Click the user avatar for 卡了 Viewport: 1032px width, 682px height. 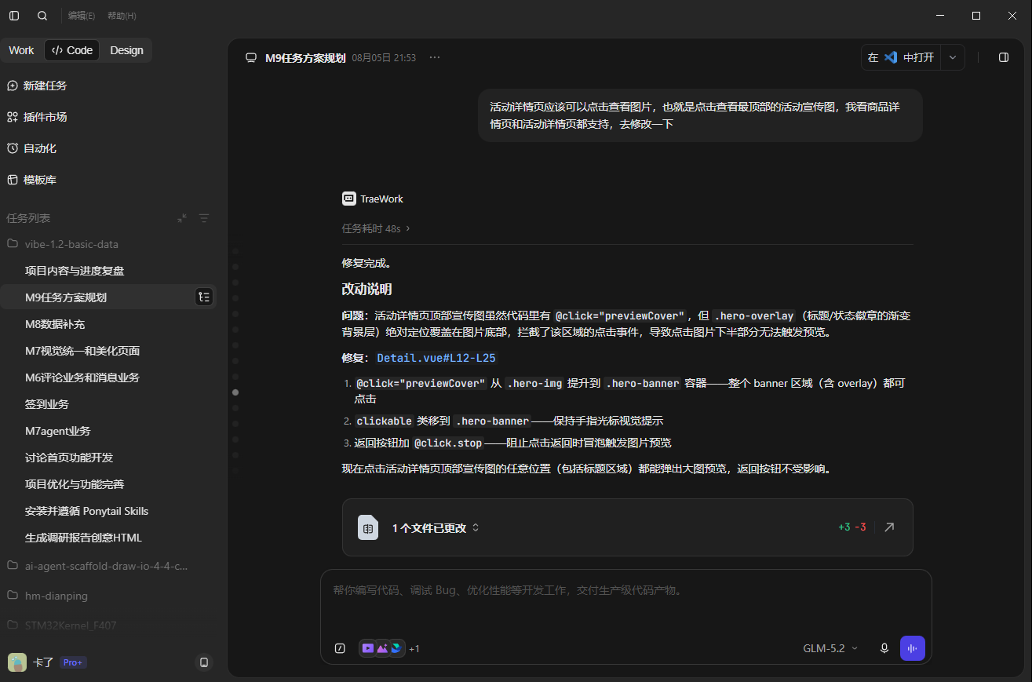[x=17, y=662]
